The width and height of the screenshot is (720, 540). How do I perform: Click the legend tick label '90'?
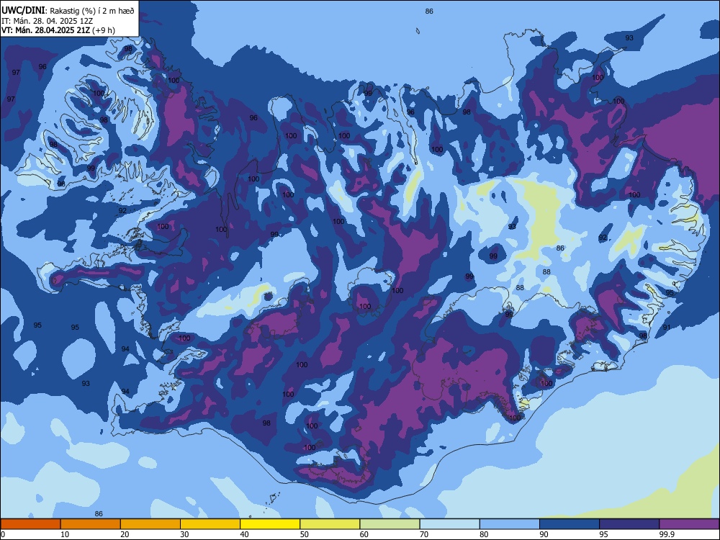544,534
